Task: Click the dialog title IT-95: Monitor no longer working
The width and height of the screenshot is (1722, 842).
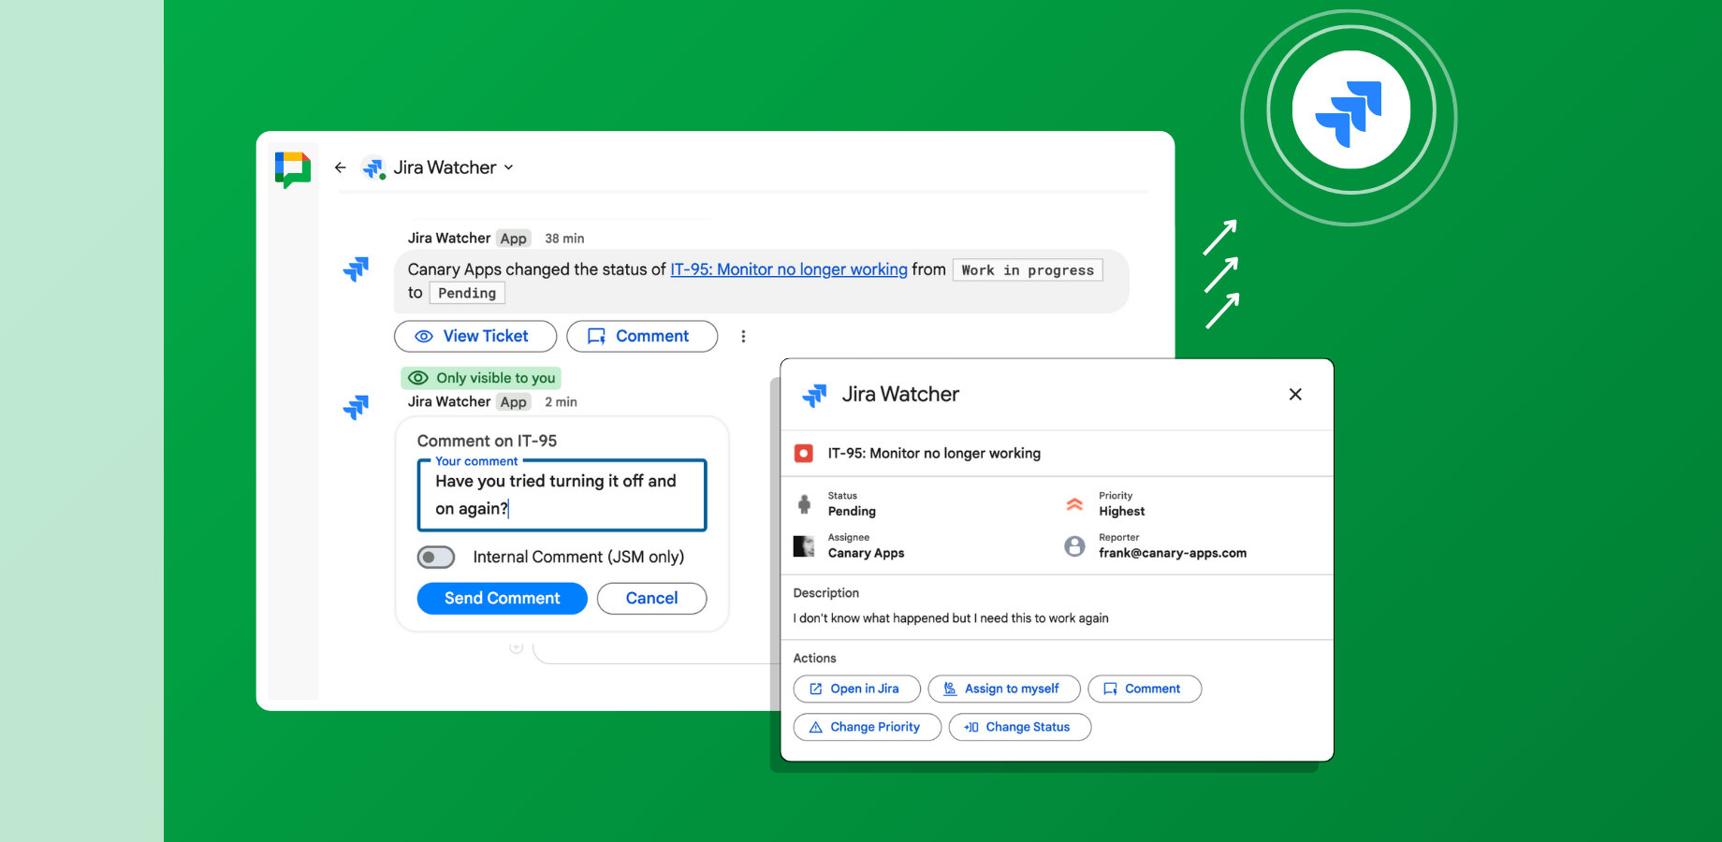Action: [x=934, y=454]
